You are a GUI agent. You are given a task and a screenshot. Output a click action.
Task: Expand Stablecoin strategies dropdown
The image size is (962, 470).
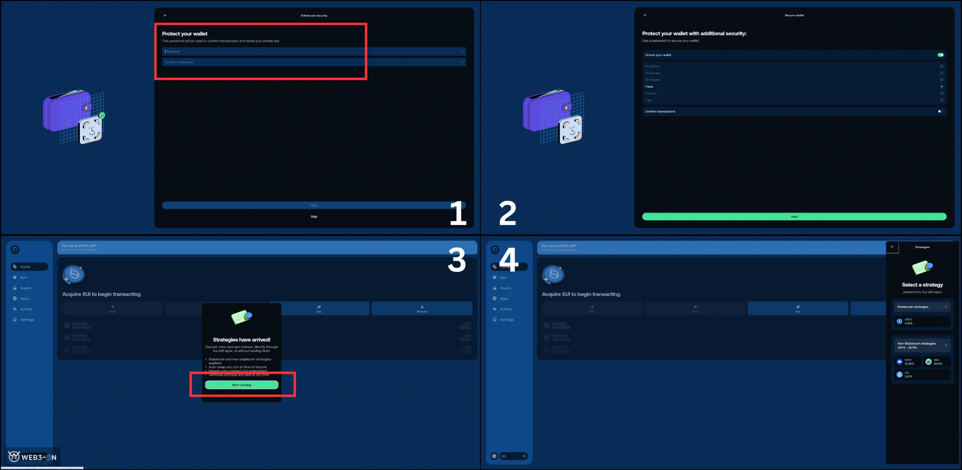[946, 307]
